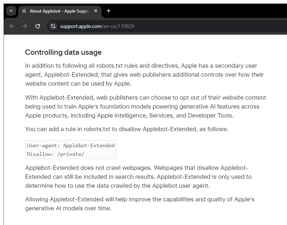The height and width of the screenshot is (225, 287).
Task: Click the final paragraph about generative AI models
Action: [143, 204]
